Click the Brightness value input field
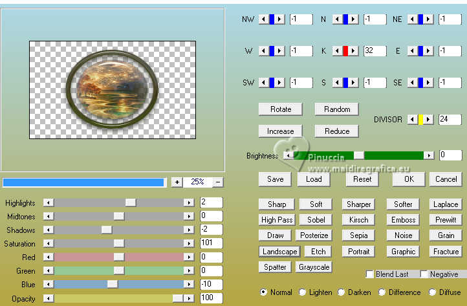Screen dimensions: 467x306 (x=451, y=155)
